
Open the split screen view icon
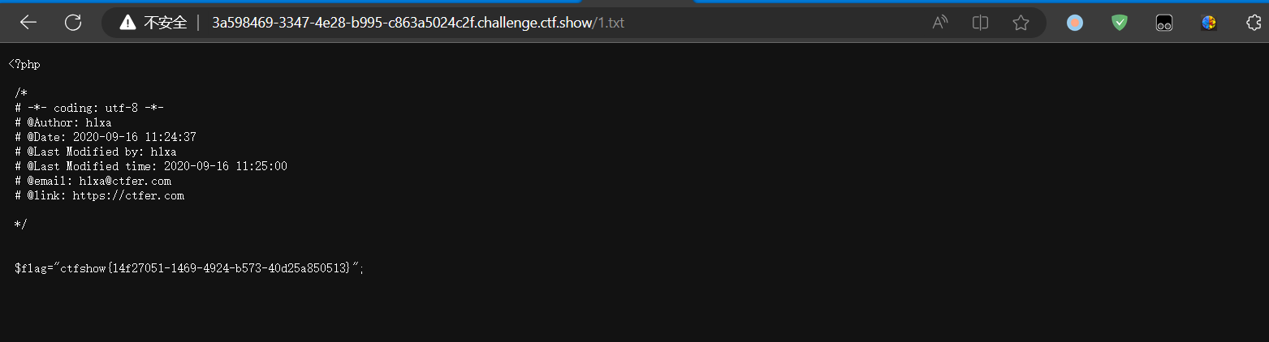click(980, 23)
